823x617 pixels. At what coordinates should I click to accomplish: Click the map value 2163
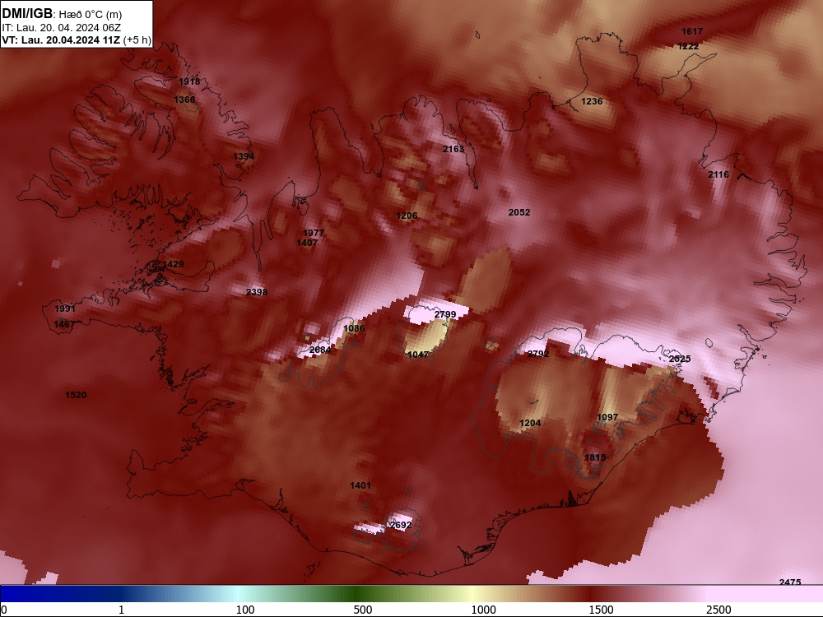[x=453, y=149]
